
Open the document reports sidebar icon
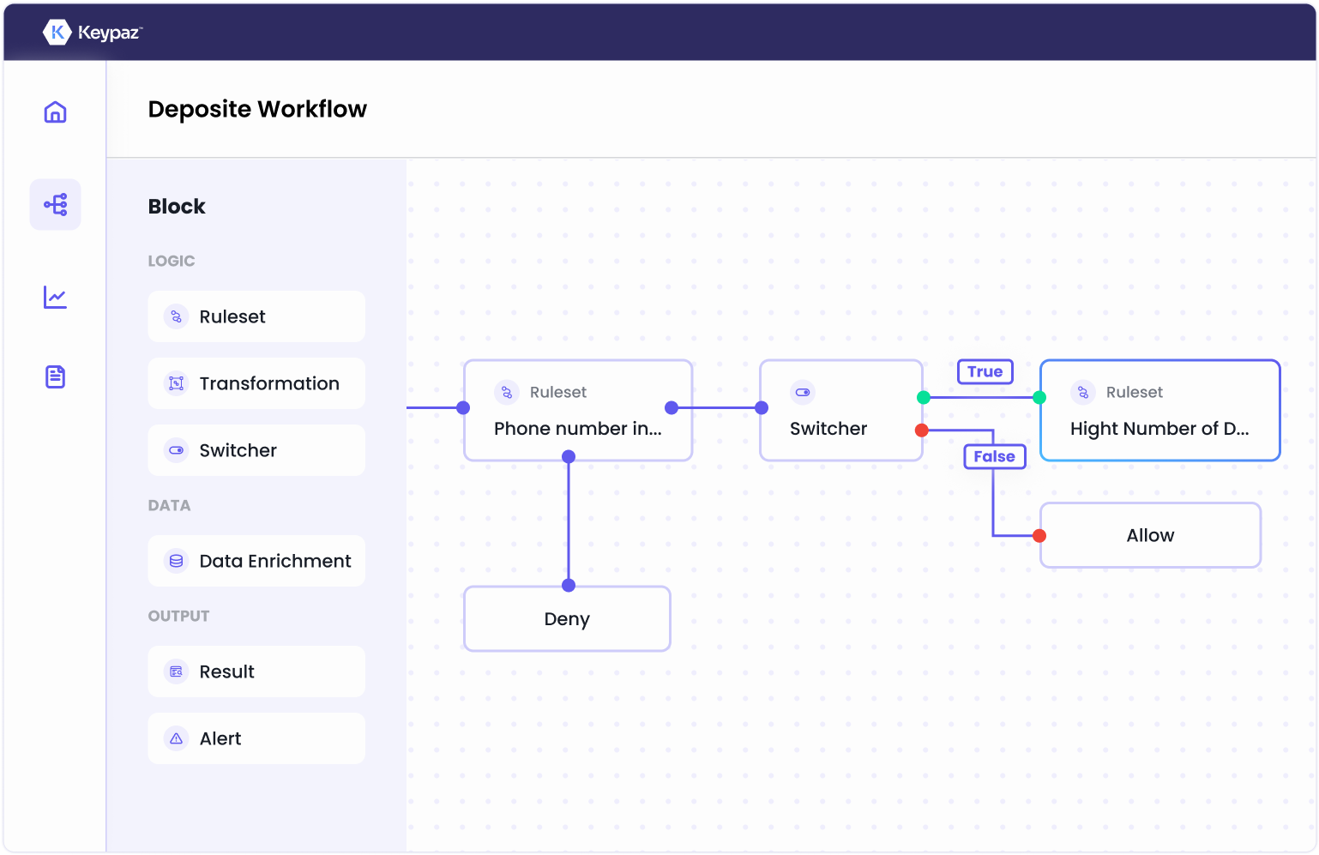tap(55, 376)
